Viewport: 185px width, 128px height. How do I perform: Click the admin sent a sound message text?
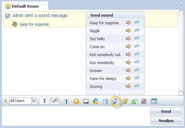(x=40, y=16)
